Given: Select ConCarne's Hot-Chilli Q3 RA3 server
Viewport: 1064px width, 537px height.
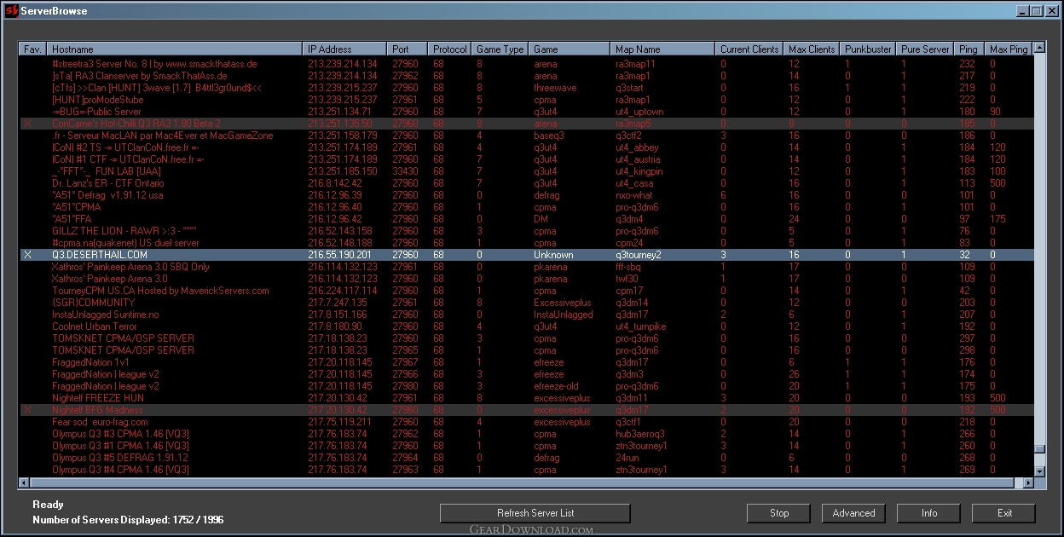Looking at the screenshot, I should coord(526,124).
